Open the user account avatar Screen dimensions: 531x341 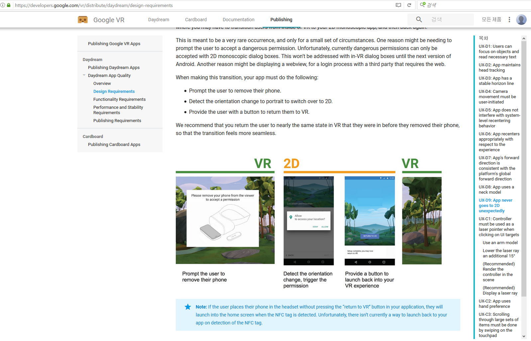click(x=521, y=20)
